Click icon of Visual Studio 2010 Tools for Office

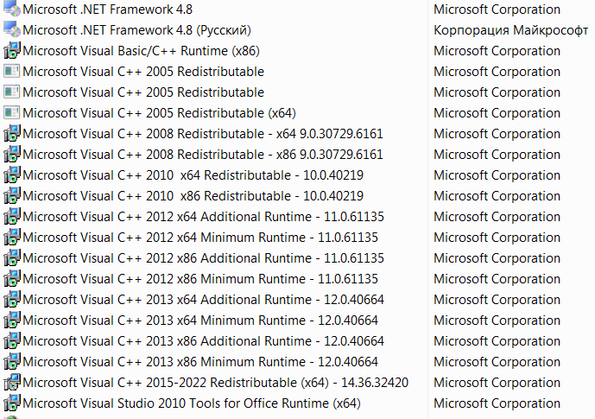(x=11, y=403)
